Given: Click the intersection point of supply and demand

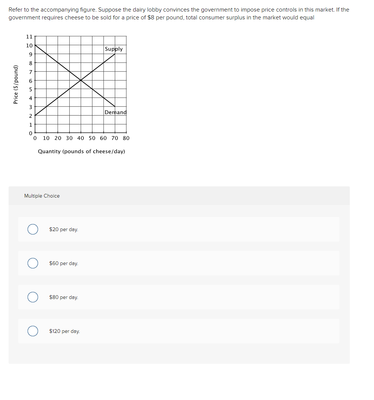Looking at the screenshot, I should [81, 80].
